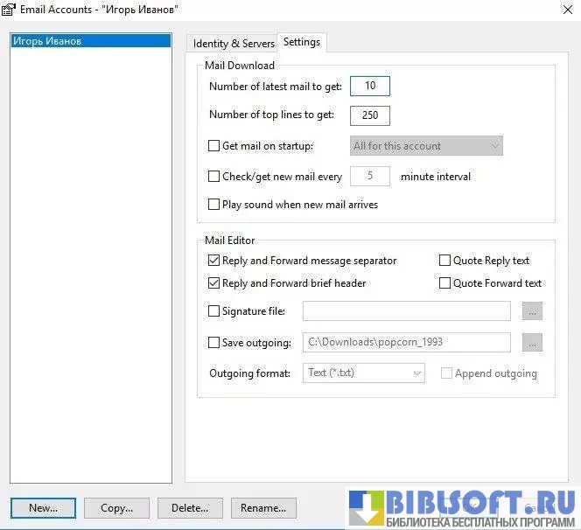Screen dimensions: 581x530
Task: Expand the Outgoing format dropdown
Action: coord(363,373)
